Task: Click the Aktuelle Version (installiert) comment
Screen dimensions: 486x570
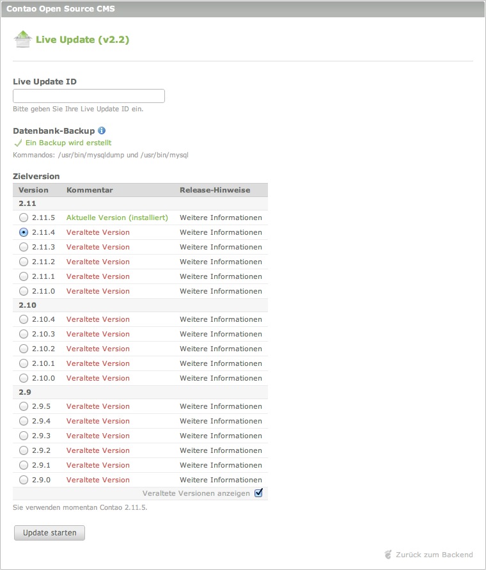Action: tap(117, 218)
